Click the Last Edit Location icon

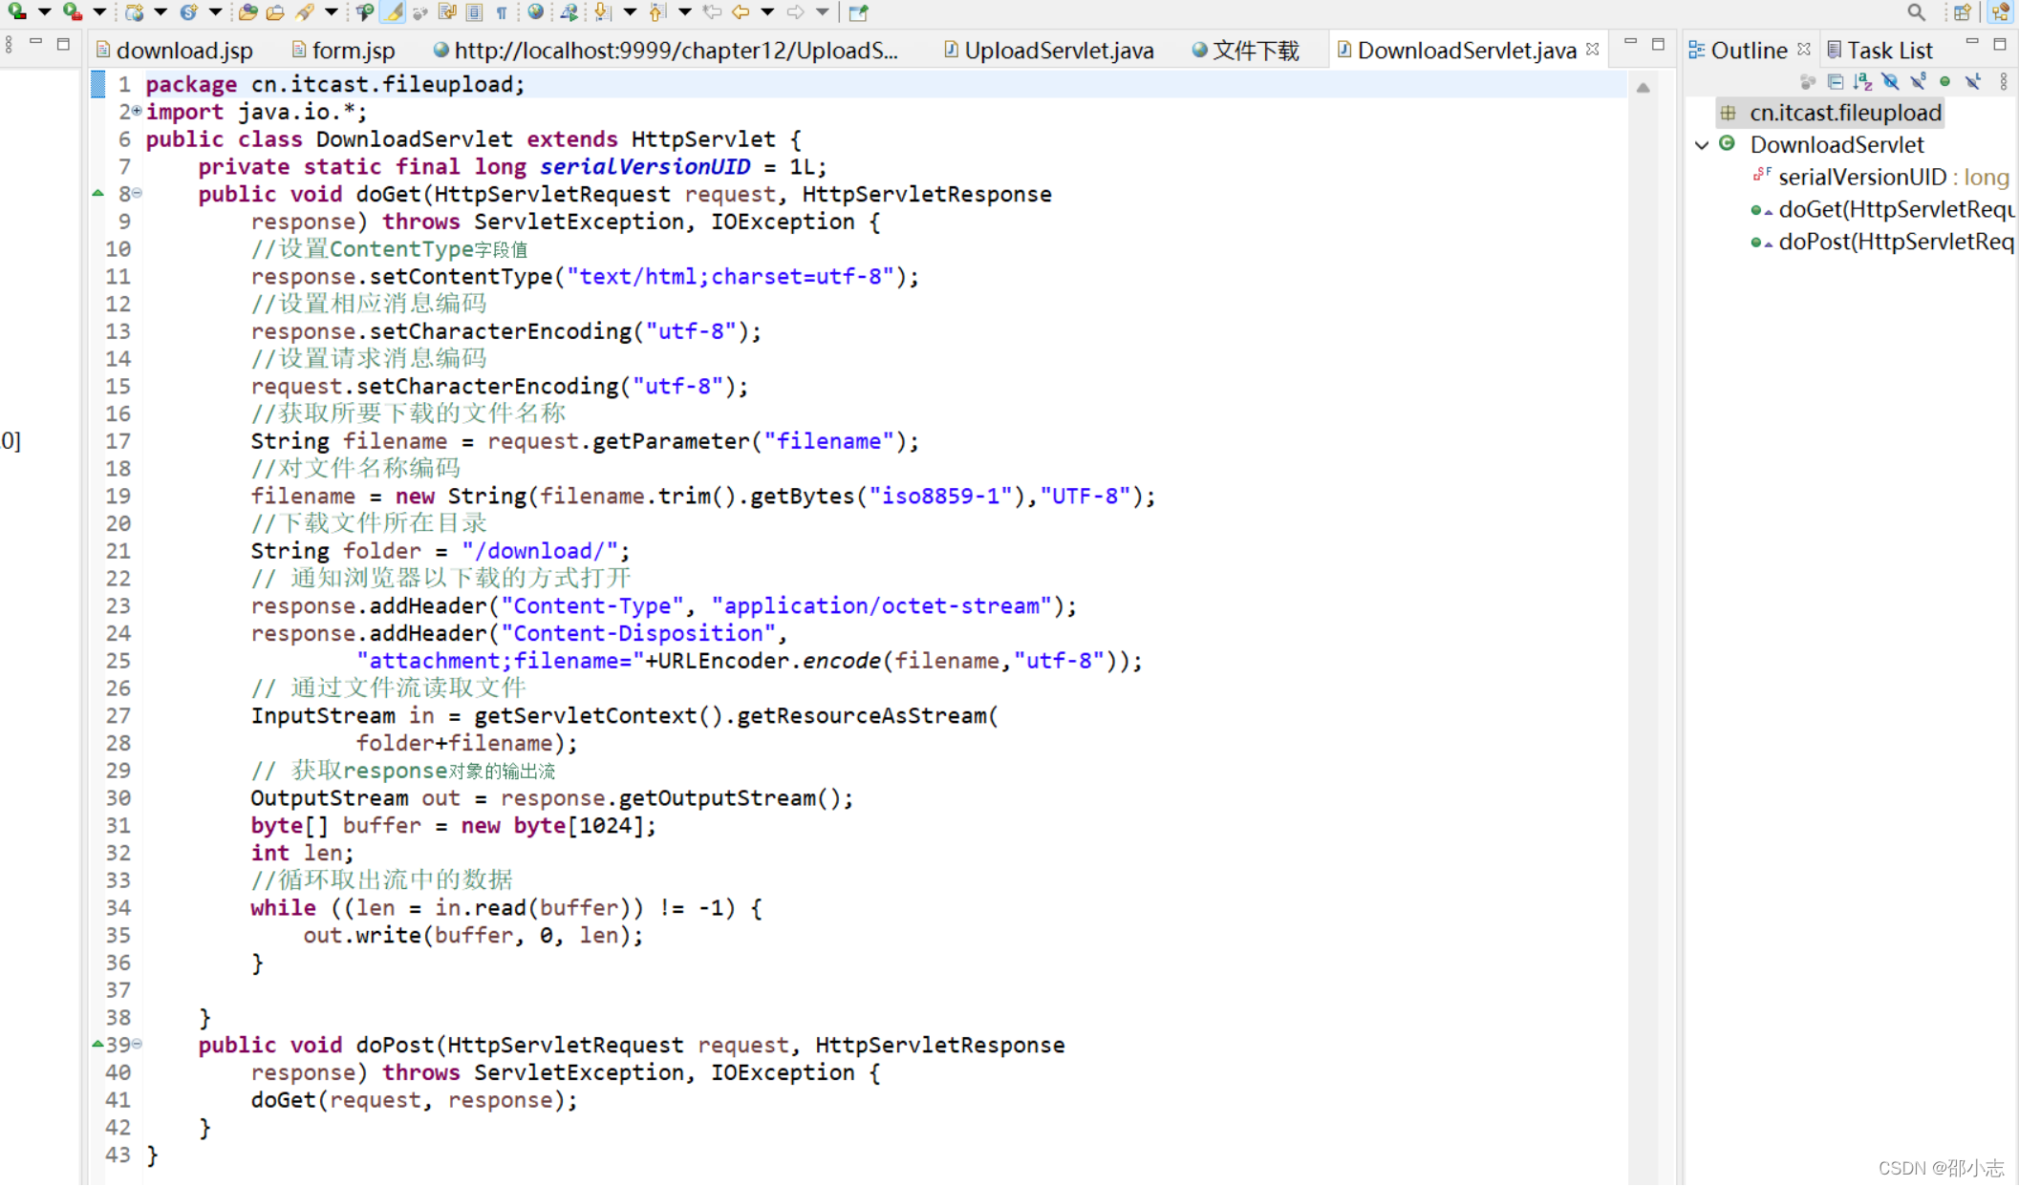coord(712,12)
